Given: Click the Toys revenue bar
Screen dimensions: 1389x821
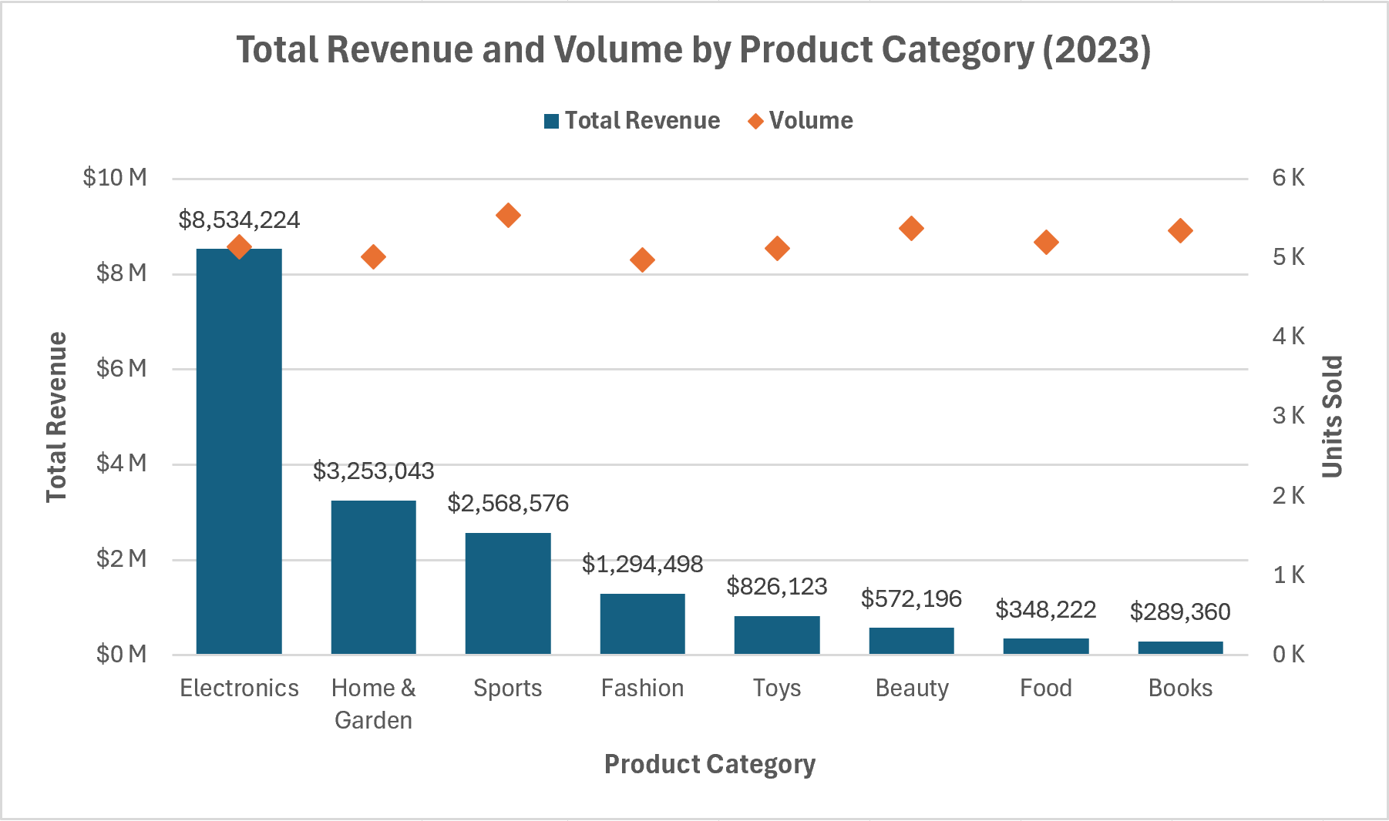Looking at the screenshot, I should click(777, 635).
